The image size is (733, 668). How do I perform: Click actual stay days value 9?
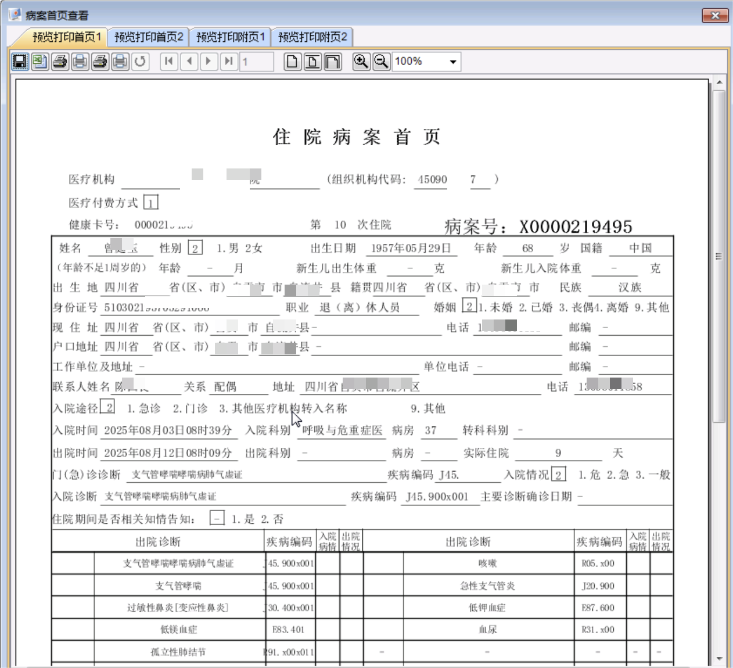pos(558,453)
